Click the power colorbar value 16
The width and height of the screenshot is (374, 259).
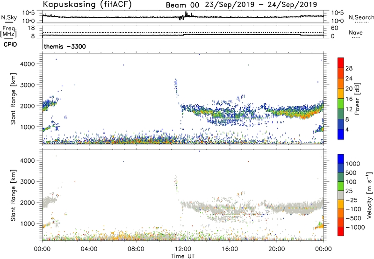click(349, 99)
